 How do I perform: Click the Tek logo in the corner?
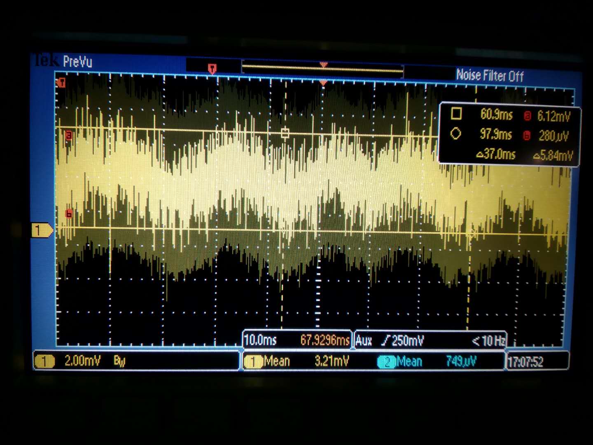(x=46, y=61)
